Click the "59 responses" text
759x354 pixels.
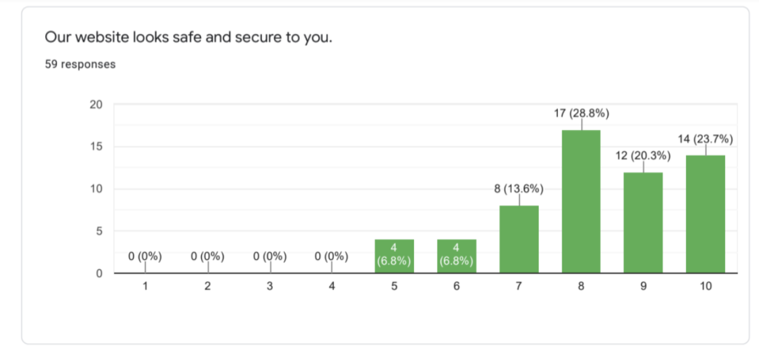[x=80, y=65]
